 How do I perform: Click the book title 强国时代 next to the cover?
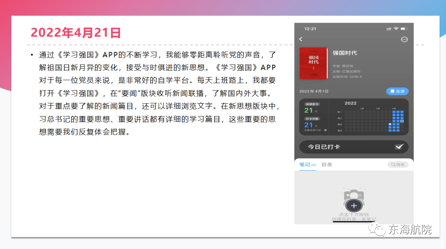(x=345, y=53)
